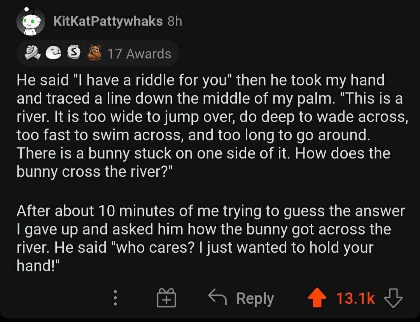Open the Snoo avatar of KitKatPattywhaks
The height and width of the screenshot is (322, 420).
click(31, 21)
